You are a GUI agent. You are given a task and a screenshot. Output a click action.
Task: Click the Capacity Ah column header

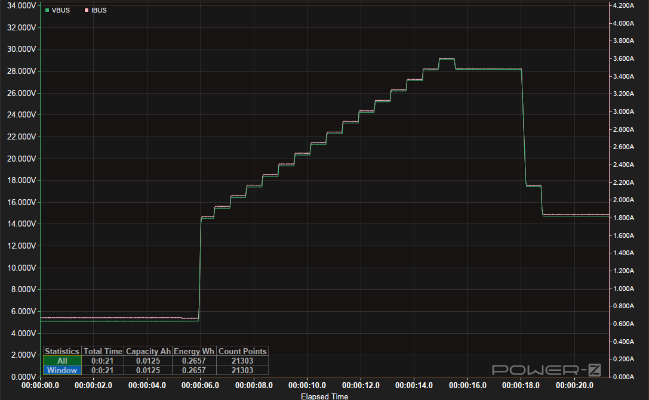click(x=148, y=351)
